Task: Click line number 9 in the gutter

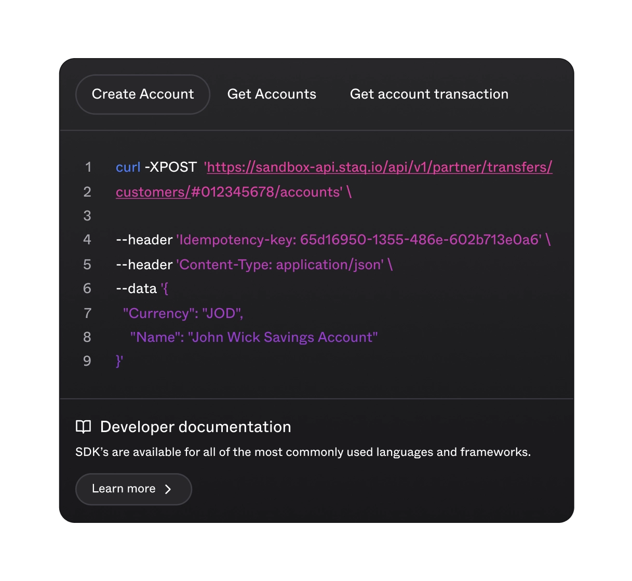Action: [88, 361]
